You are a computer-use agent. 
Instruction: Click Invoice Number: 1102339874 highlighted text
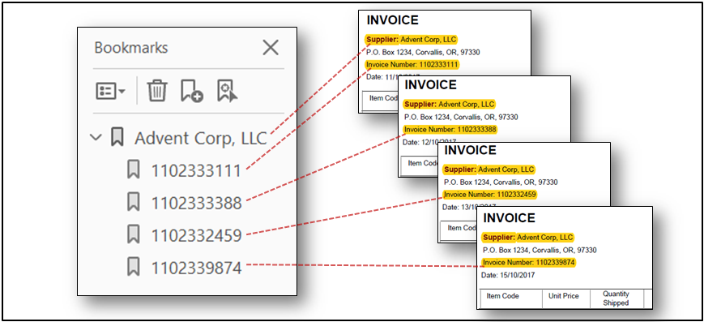[528, 262]
